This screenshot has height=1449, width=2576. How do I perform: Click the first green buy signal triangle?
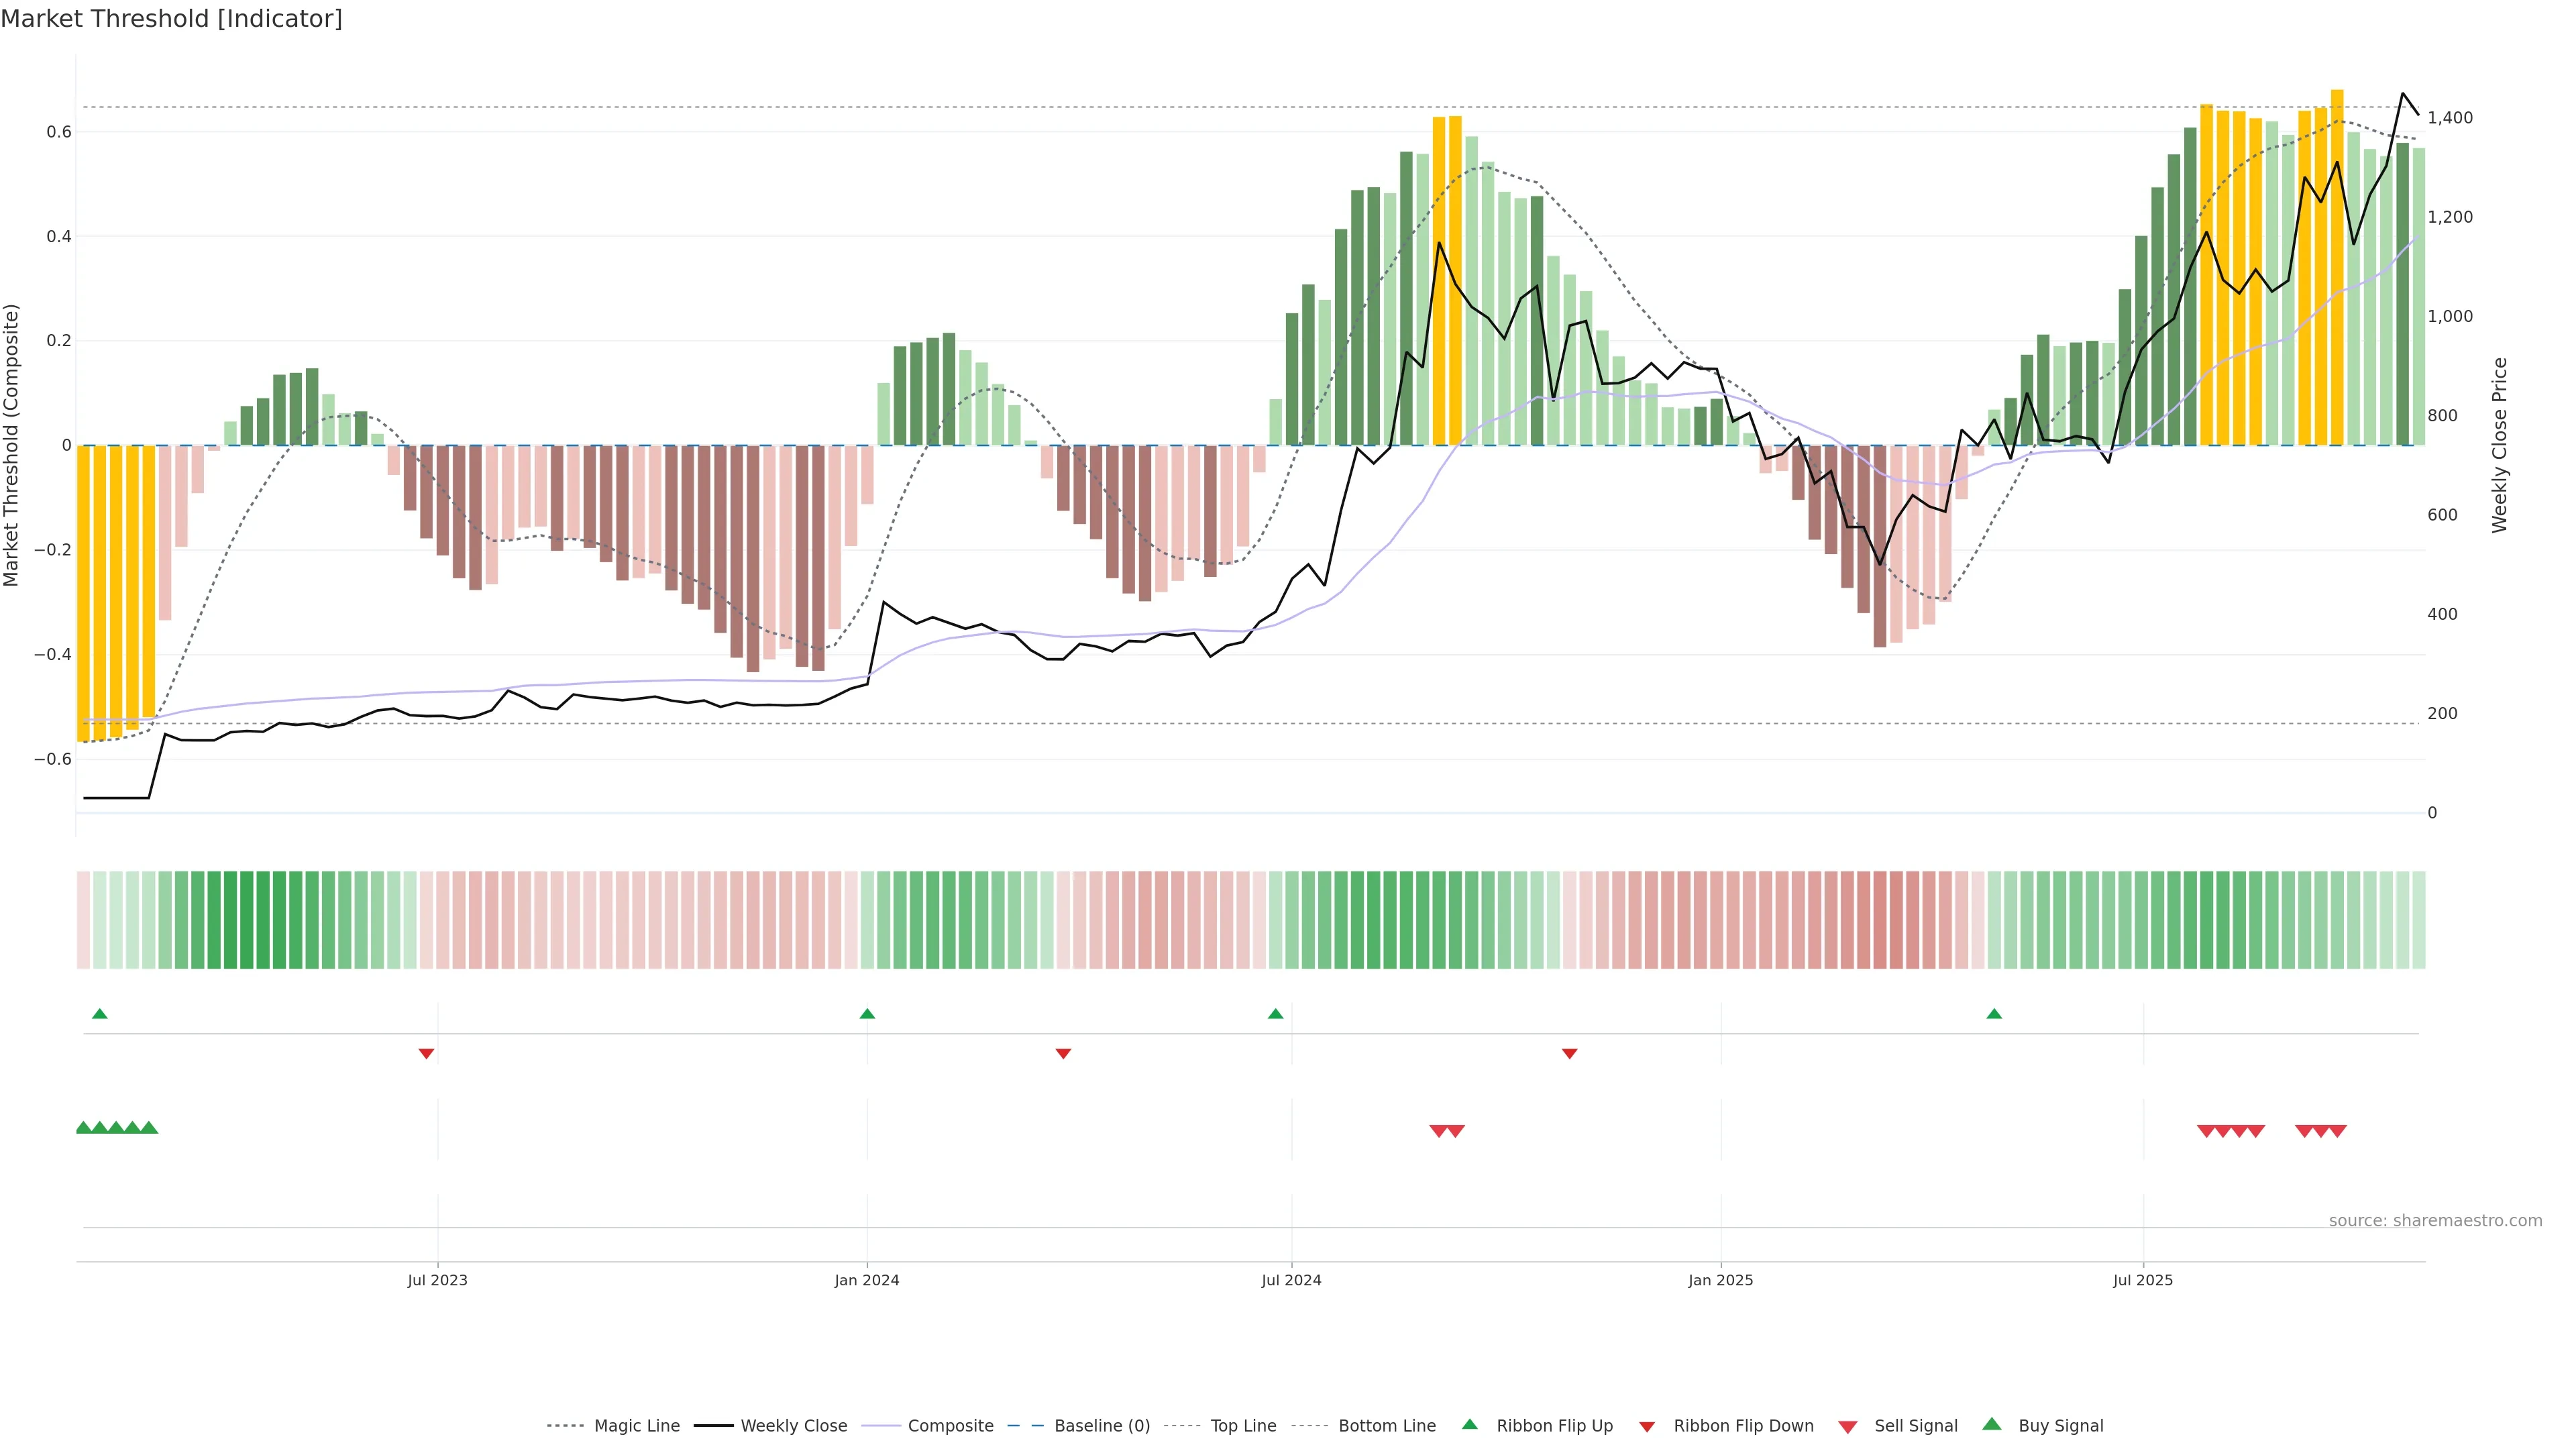(84, 1128)
